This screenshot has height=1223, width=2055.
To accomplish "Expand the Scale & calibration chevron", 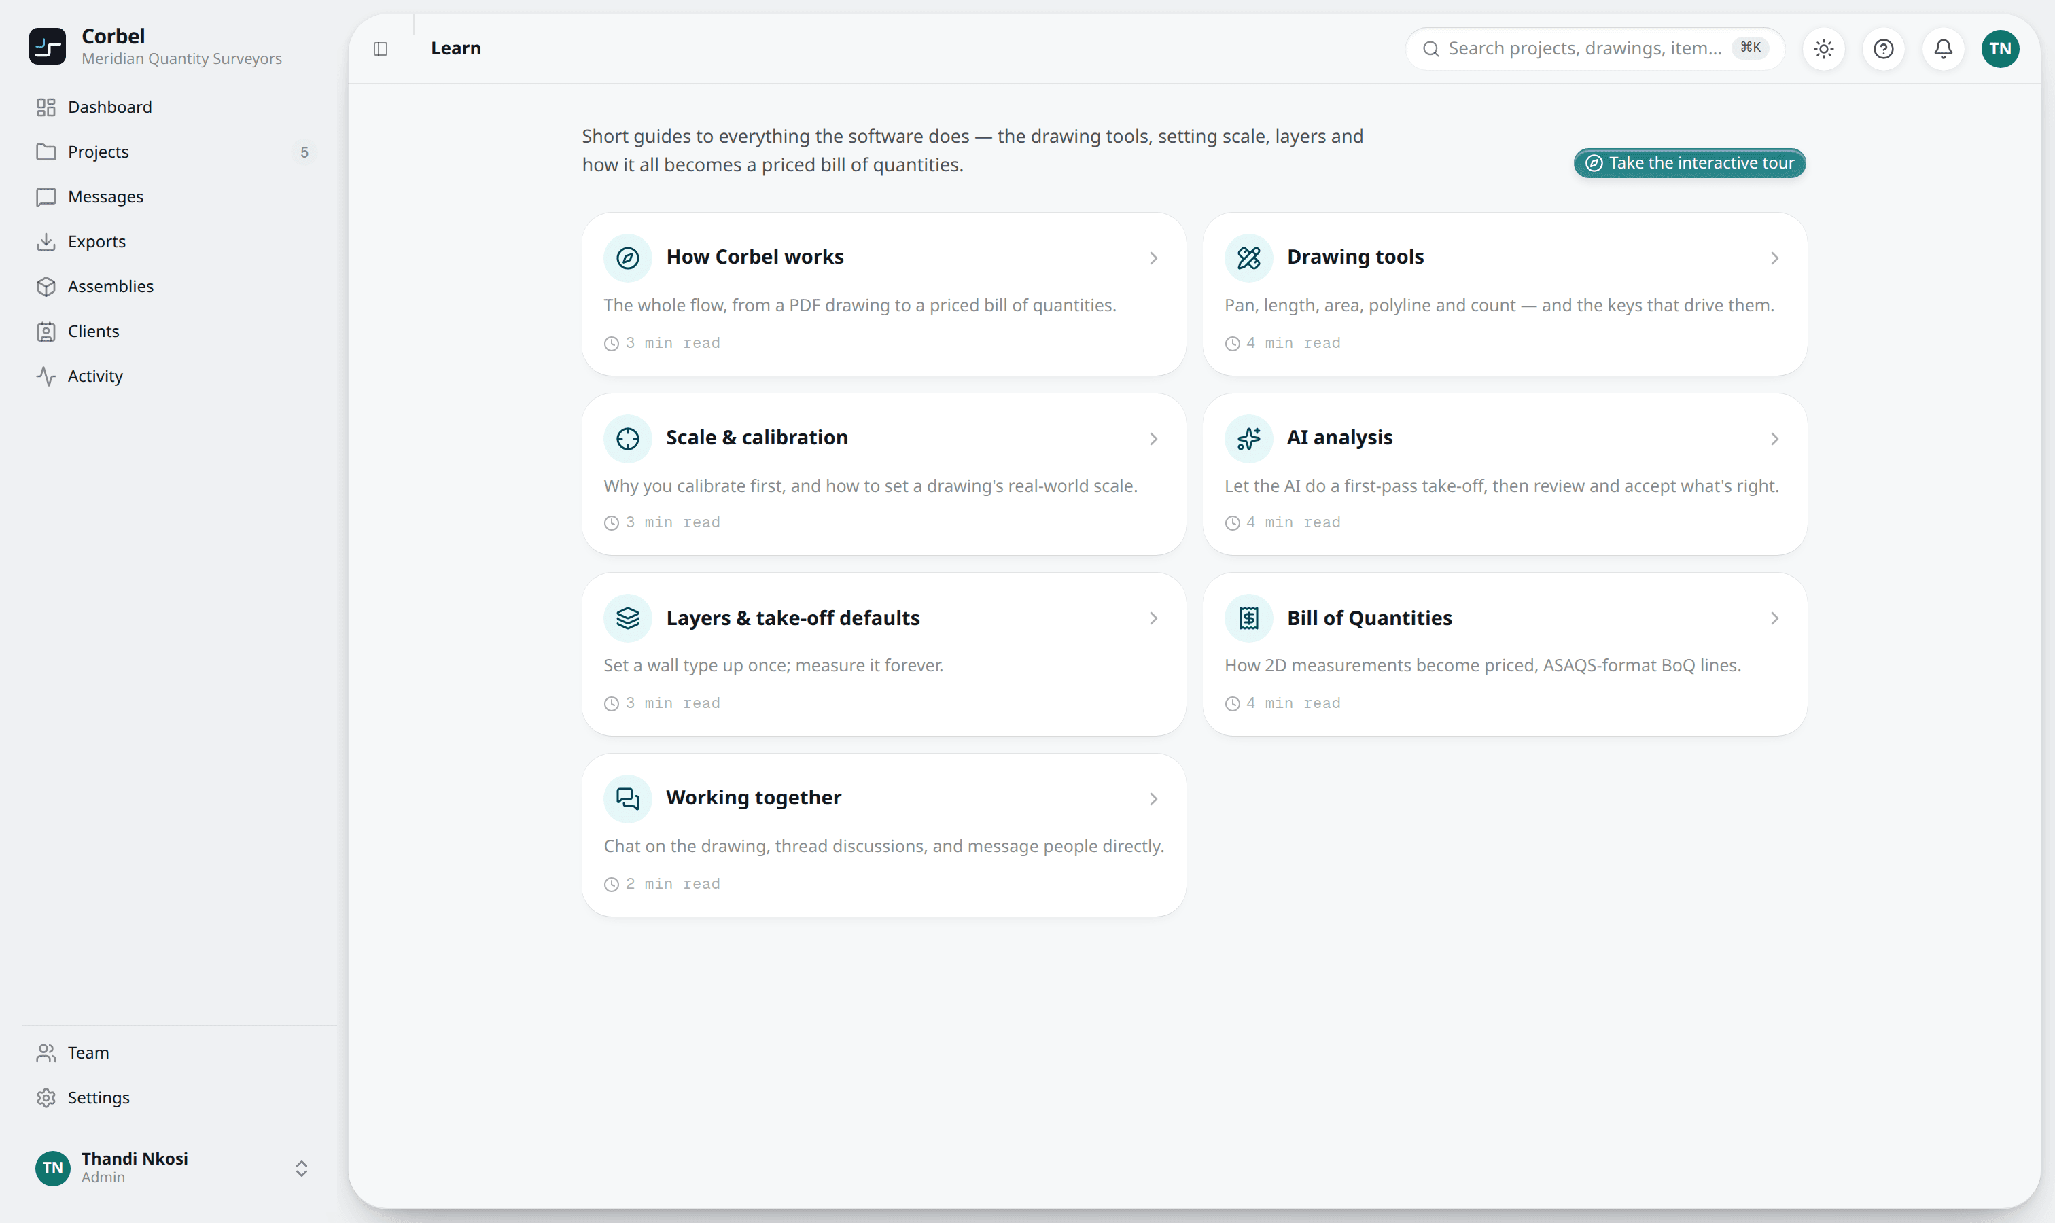I will tap(1153, 438).
